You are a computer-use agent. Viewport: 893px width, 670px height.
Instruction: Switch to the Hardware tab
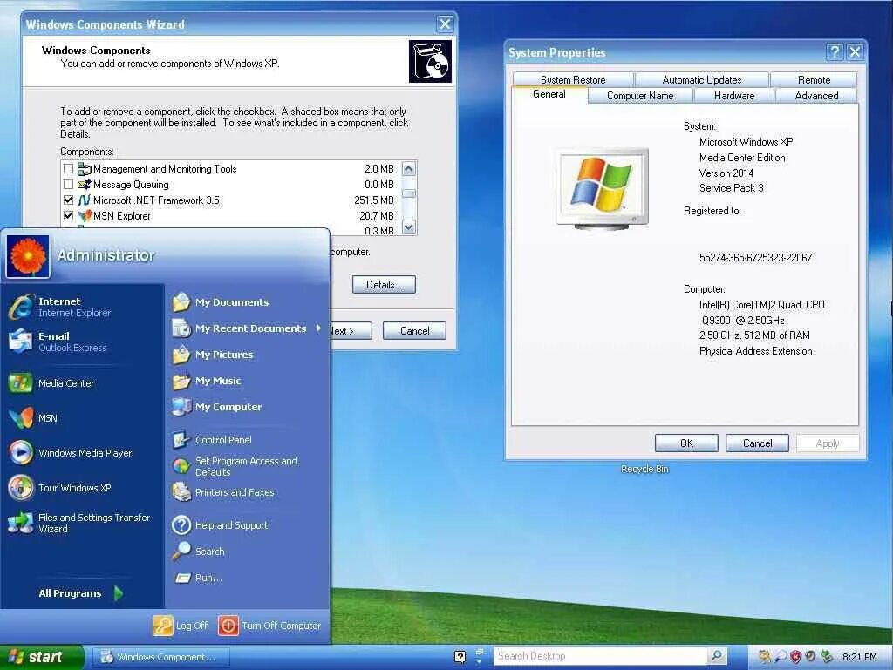tap(733, 96)
